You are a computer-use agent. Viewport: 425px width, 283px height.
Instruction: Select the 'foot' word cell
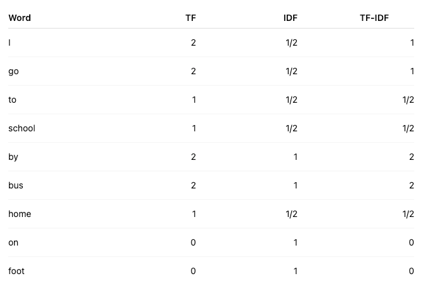click(x=16, y=271)
